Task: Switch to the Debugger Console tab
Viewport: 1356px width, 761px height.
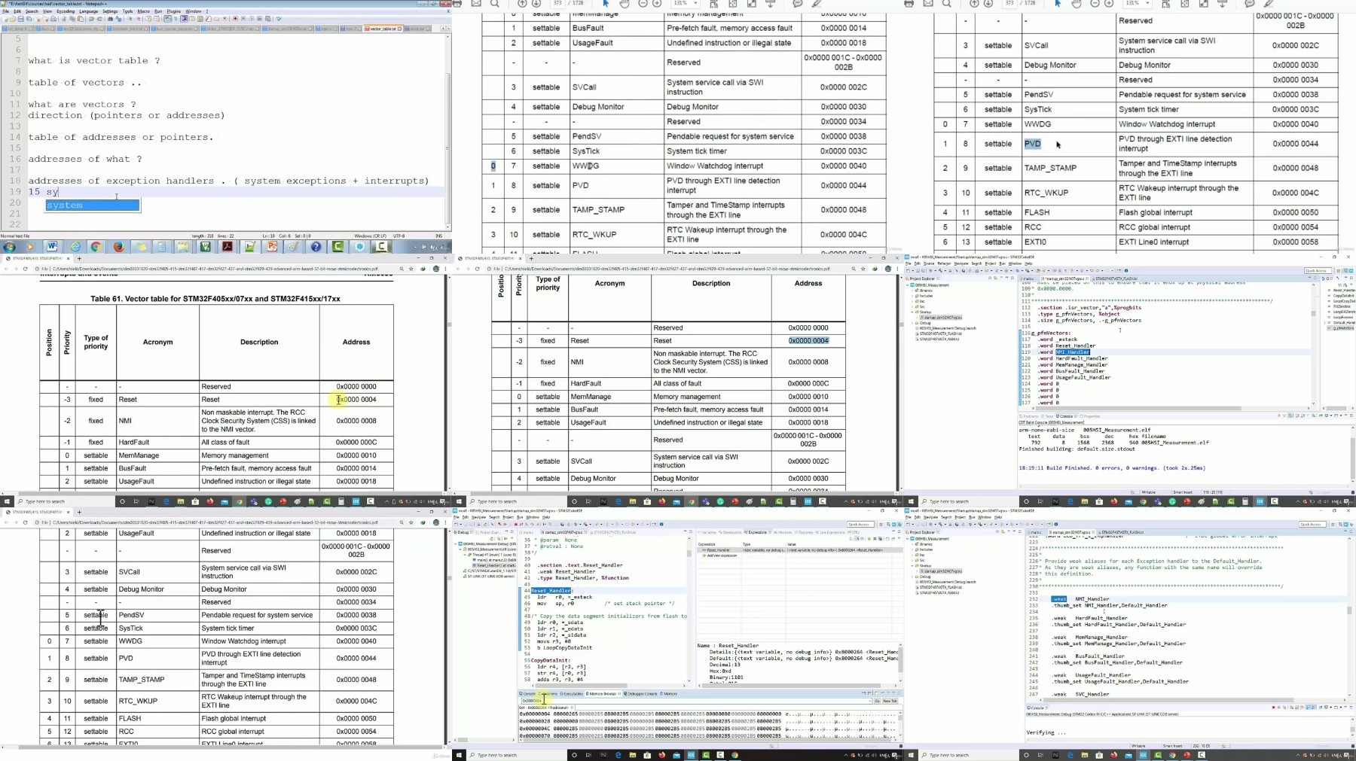Action: (640, 693)
